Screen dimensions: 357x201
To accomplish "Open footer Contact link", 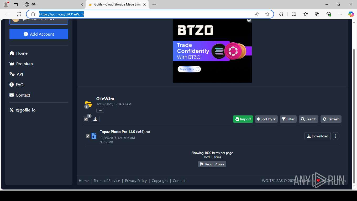I will [x=179, y=181].
